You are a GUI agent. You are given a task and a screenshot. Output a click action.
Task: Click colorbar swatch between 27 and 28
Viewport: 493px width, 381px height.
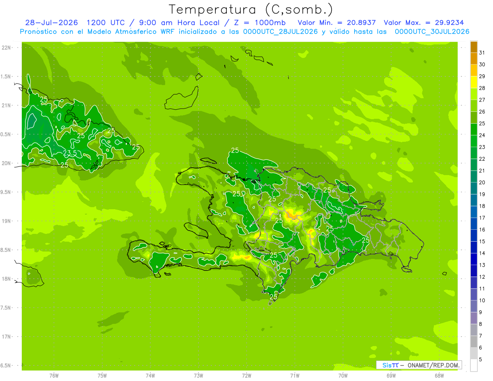click(x=474, y=94)
